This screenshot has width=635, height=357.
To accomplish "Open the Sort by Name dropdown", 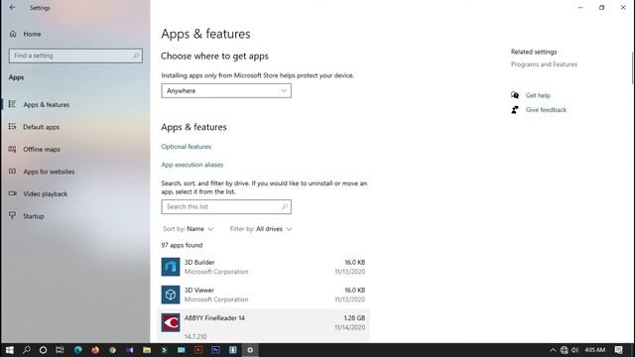I will coord(188,229).
